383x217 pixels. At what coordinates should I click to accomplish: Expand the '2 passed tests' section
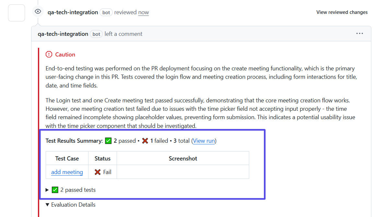tap(47, 190)
